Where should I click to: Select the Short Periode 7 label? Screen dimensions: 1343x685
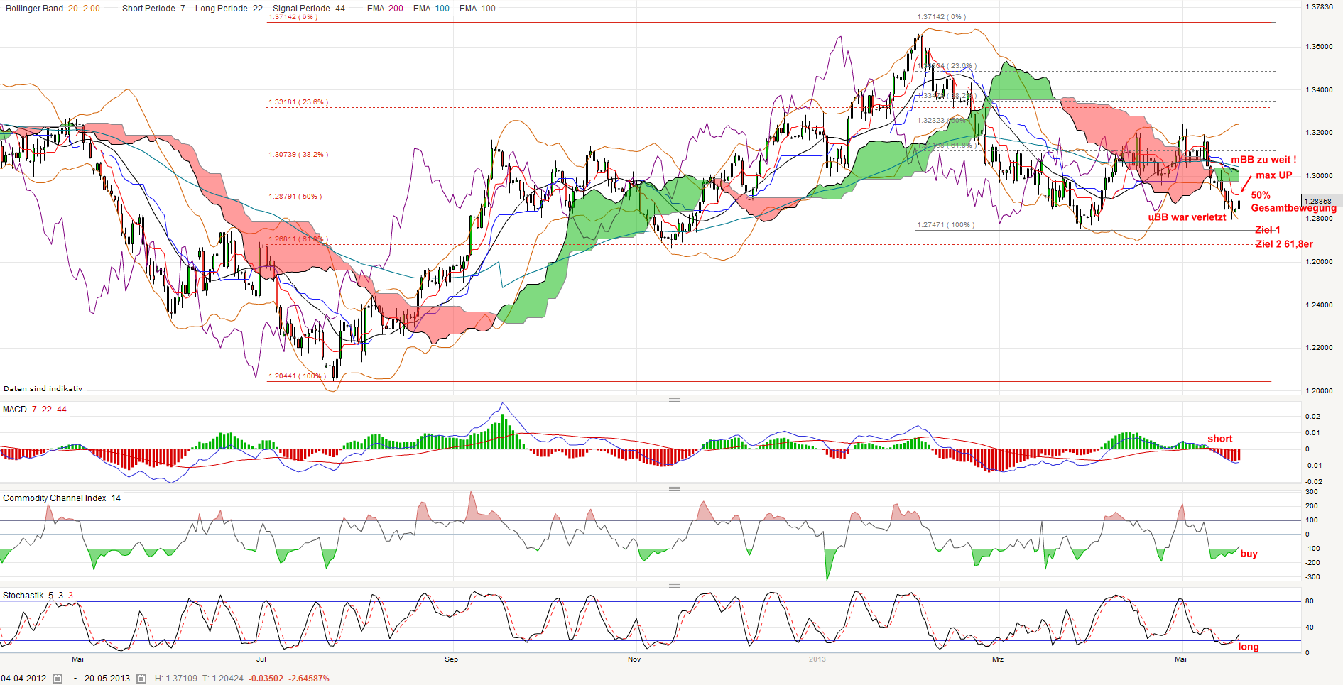153,9
